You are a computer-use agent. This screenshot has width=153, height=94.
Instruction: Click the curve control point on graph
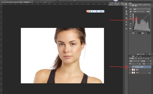tap(141, 21)
